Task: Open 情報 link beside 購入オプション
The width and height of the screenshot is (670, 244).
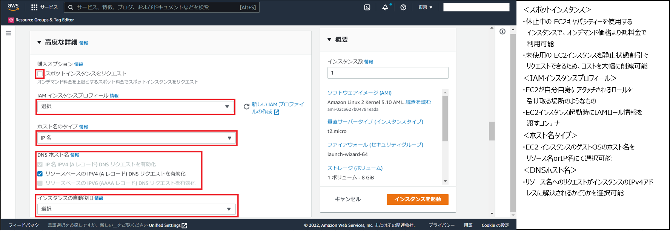Action: click(78, 64)
